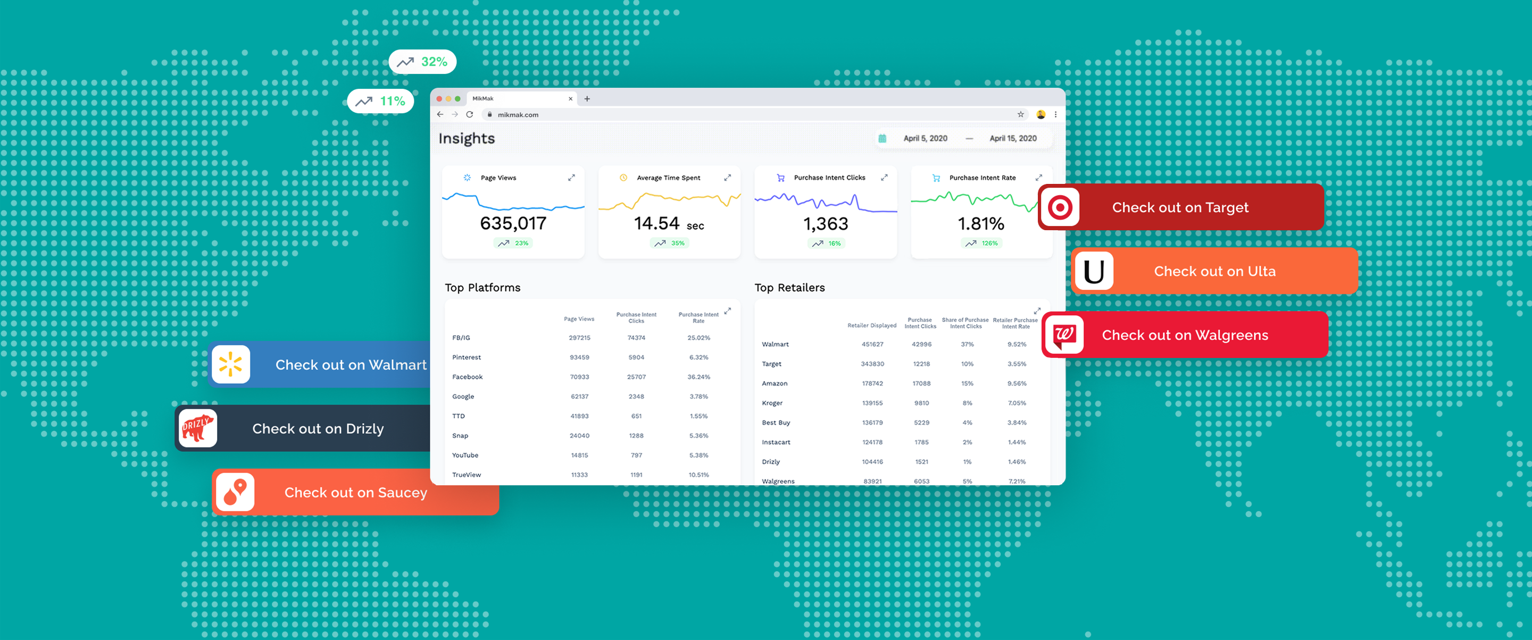This screenshot has width=1532, height=640.
Task: Click the address bar showing mikmak.com
Action: point(519,114)
